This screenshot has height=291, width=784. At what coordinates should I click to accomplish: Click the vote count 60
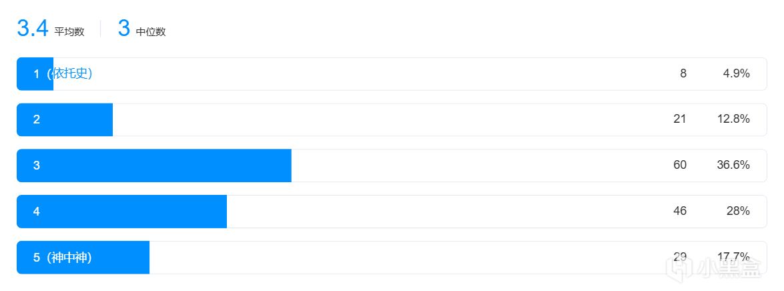pos(680,166)
